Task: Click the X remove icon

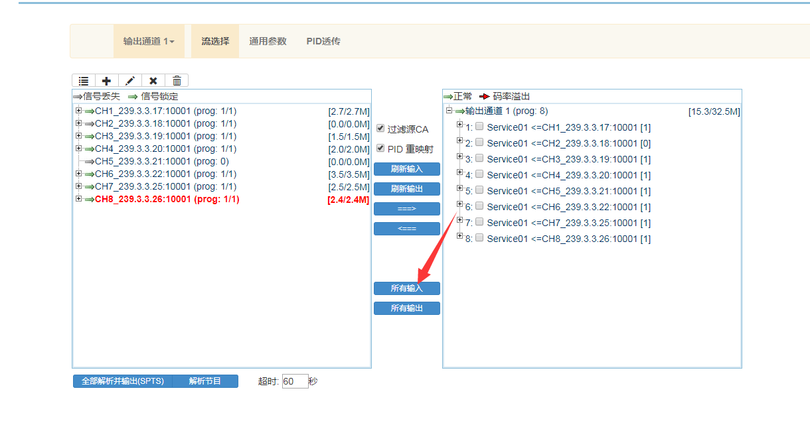Action: click(x=153, y=81)
